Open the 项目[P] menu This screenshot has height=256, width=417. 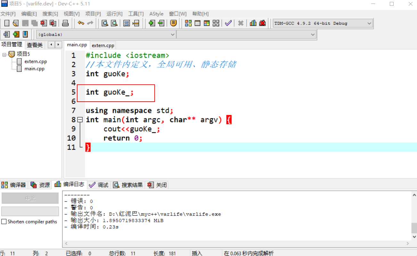(93, 14)
